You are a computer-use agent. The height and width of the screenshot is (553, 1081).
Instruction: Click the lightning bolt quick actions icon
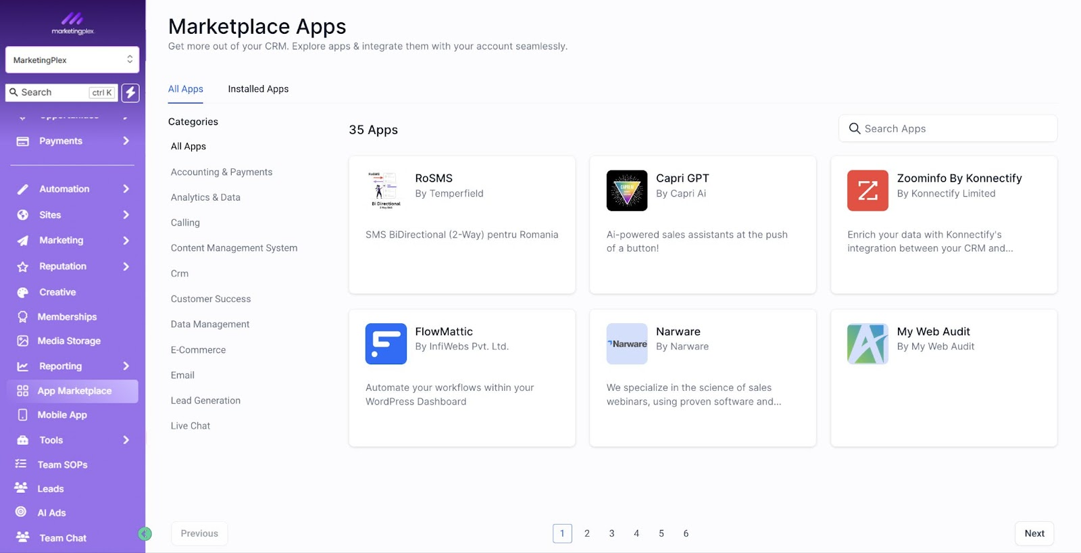tap(130, 93)
